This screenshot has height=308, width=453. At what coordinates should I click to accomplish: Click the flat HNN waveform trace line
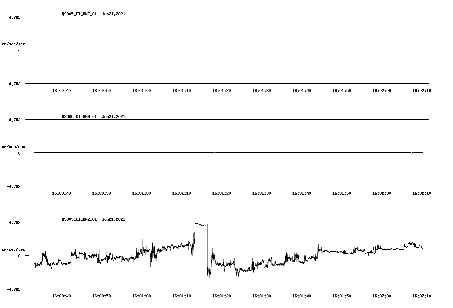229,153
